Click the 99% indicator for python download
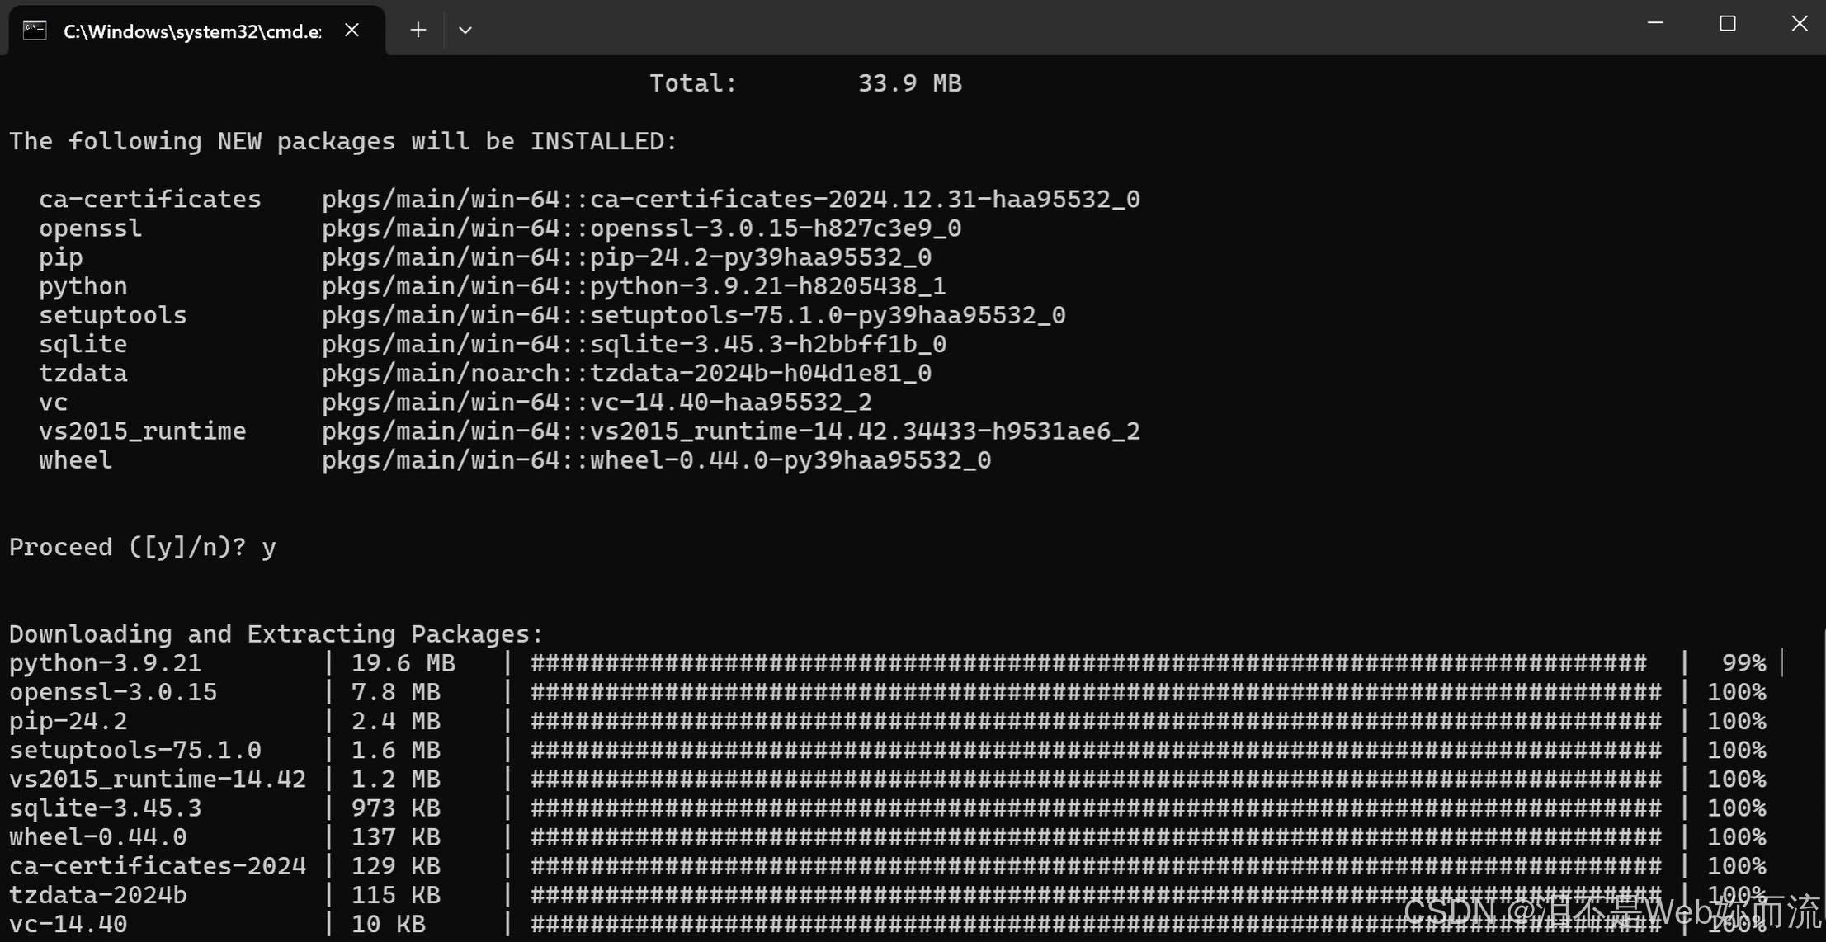The image size is (1826, 942). click(1743, 663)
